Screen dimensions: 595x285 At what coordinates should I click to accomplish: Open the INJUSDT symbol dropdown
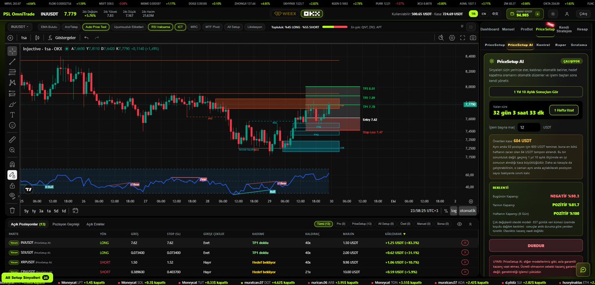20,26
